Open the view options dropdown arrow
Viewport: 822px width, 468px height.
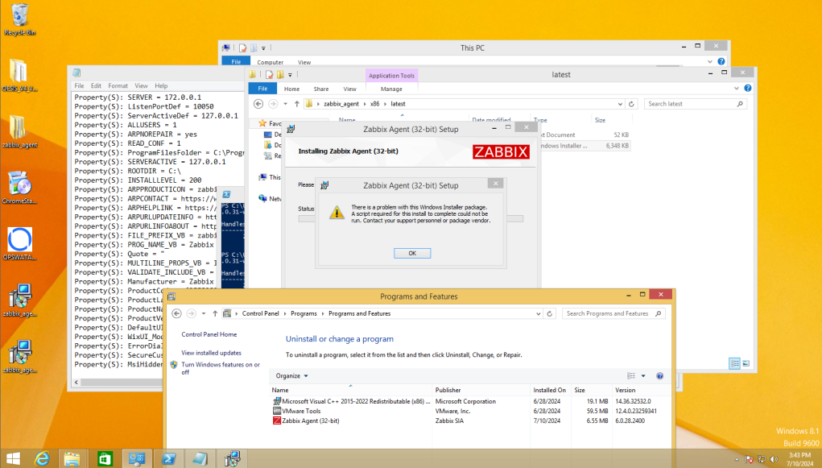click(643, 376)
